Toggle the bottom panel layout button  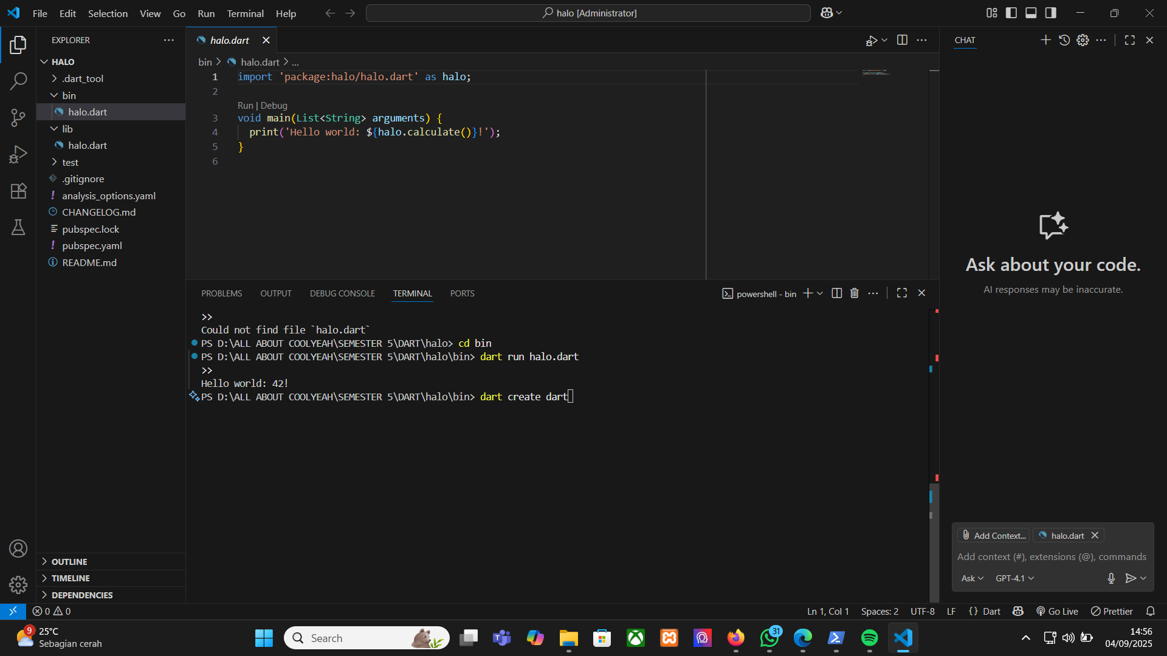pos(1031,13)
